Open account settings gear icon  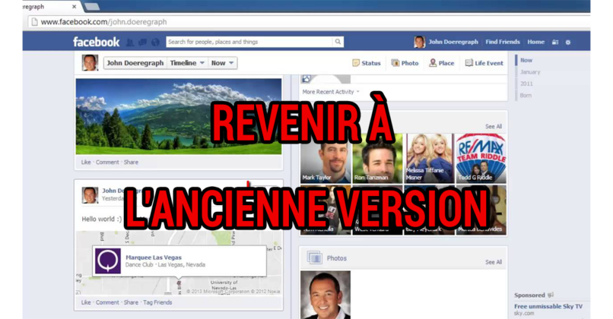click(x=568, y=43)
